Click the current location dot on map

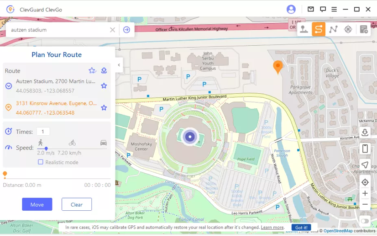pyautogui.click(x=190, y=137)
